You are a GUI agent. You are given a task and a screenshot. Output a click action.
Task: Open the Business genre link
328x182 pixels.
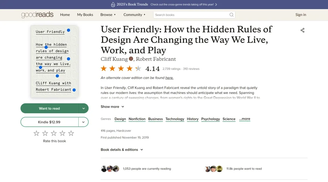point(155,119)
